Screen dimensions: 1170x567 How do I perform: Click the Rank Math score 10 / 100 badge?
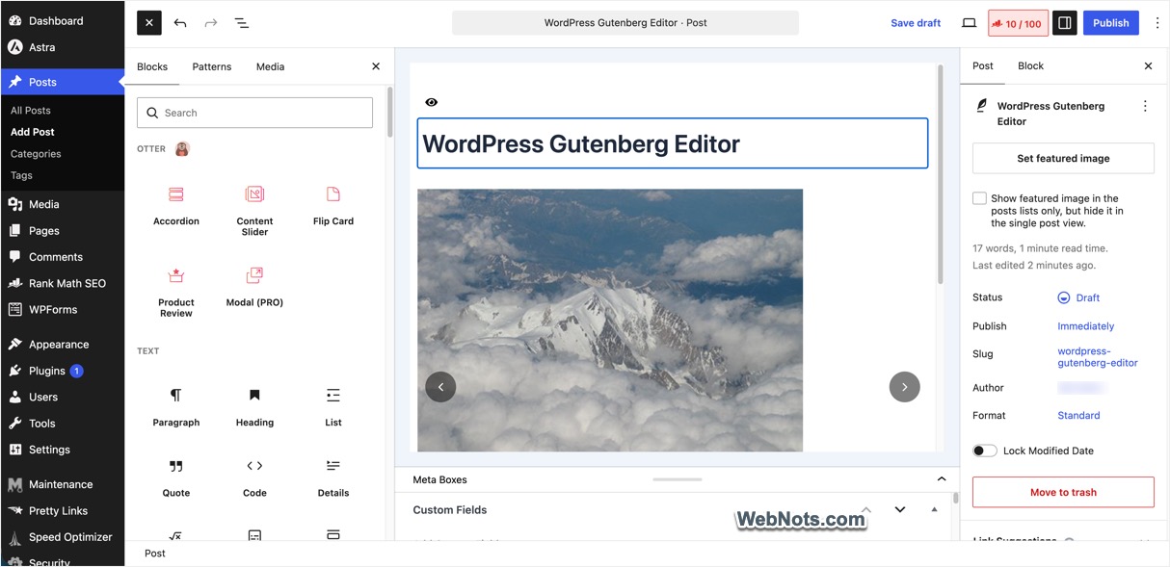[x=1018, y=23]
